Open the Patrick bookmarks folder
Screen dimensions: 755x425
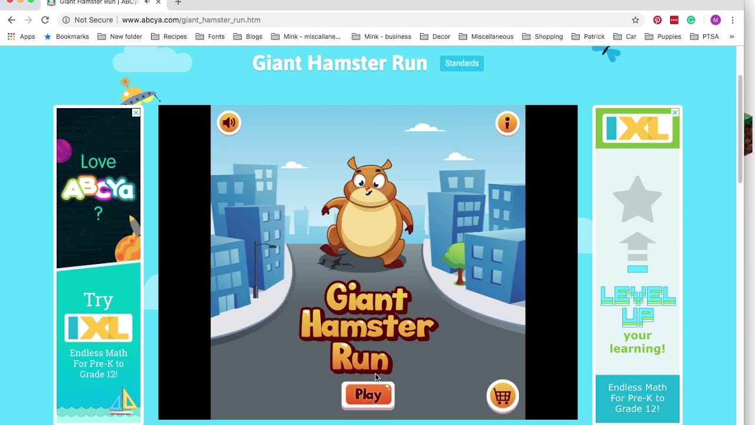click(588, 37)
